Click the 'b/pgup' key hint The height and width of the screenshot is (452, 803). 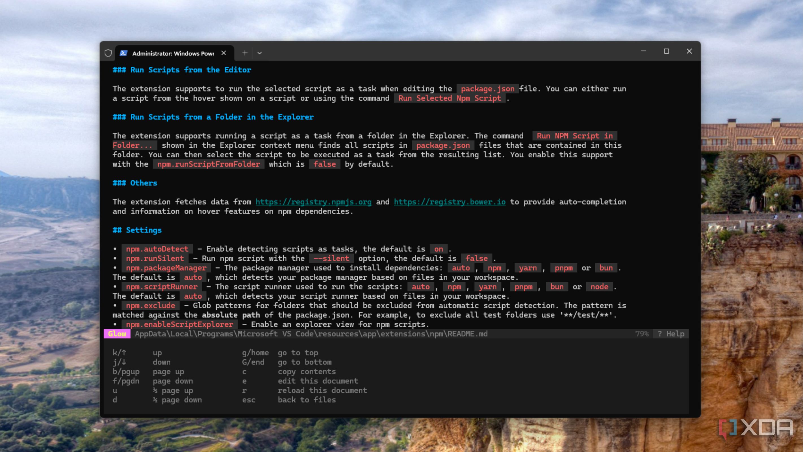[126, 372]
